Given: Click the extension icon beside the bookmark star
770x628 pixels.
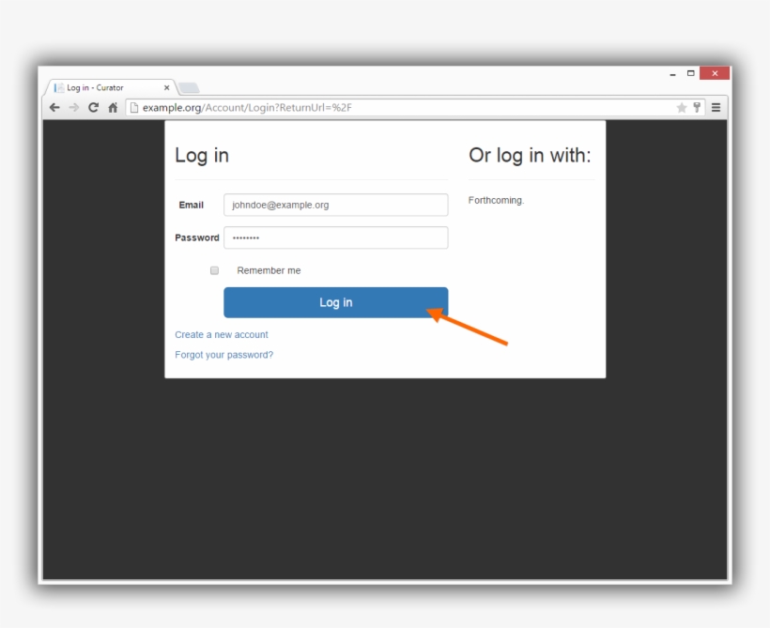Looking at the screenshot, I should [x=697, y=107].
